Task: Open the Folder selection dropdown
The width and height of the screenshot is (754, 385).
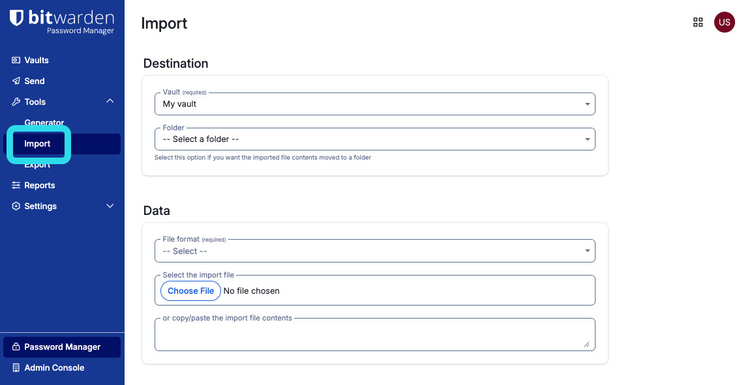Action: pyautogui.click(x=374, y=139)
